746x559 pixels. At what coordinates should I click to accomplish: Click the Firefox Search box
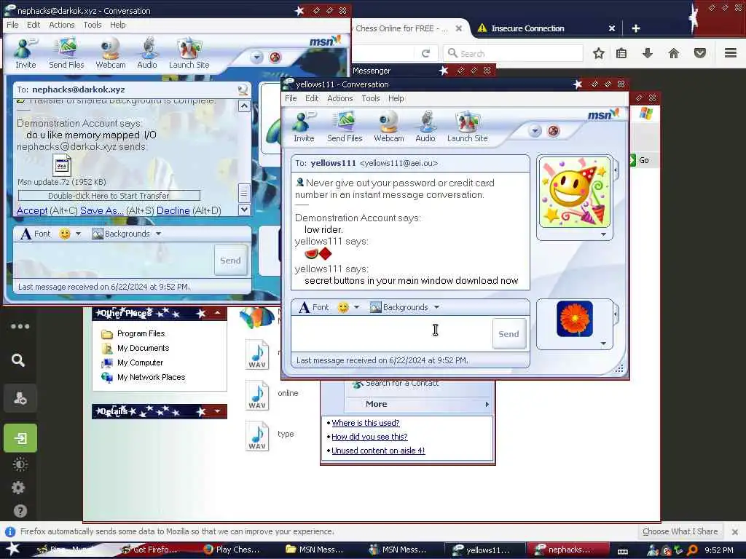click(x=513, y=53)
